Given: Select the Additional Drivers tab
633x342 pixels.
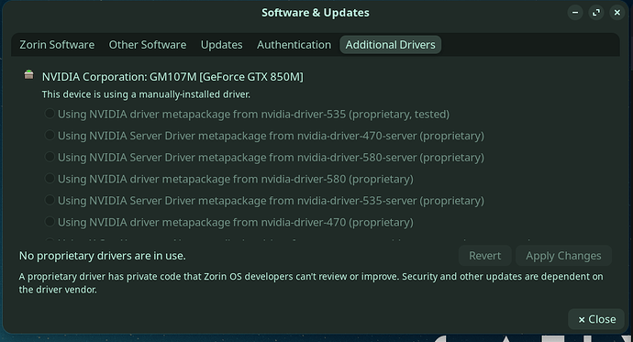Looking at the screenshot, I should (391, 45).
